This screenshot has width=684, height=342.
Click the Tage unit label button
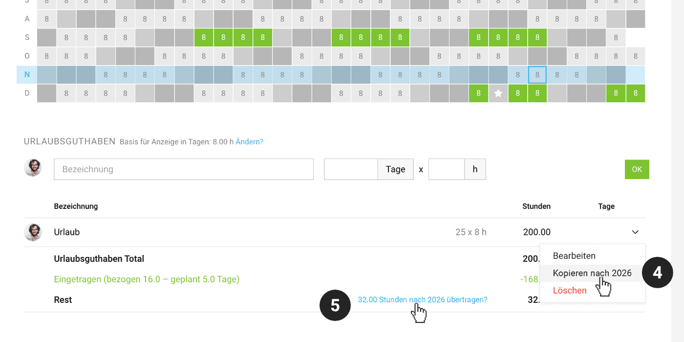[395, 169]
